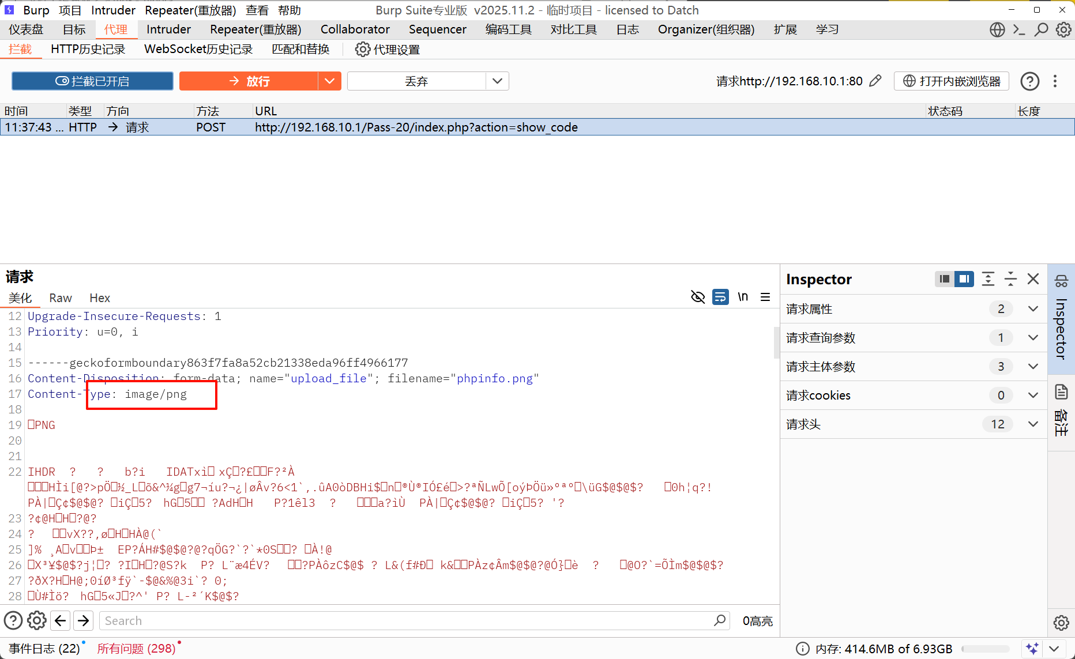Open search settings gear icon
This screenshot has width=1075, height=659.
pos(37,620)
